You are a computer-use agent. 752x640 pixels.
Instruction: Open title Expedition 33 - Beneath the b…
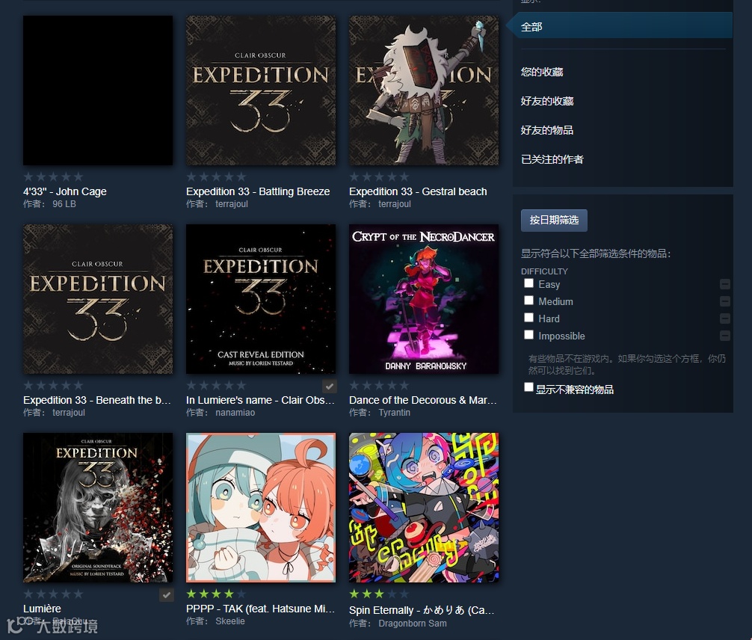(x=97, y=400)
